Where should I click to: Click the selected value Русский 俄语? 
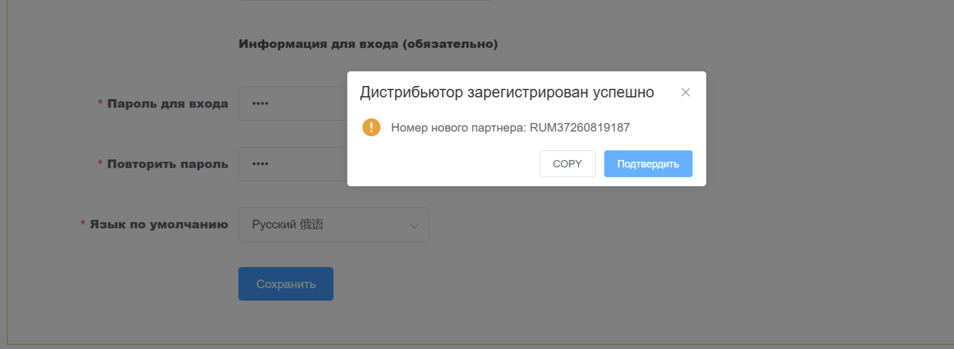(x=288, y=224)
